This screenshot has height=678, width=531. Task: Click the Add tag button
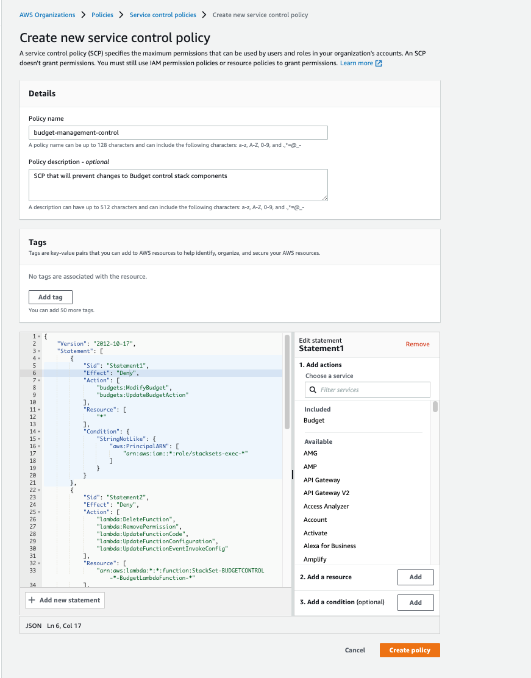[x=50, y=297]
